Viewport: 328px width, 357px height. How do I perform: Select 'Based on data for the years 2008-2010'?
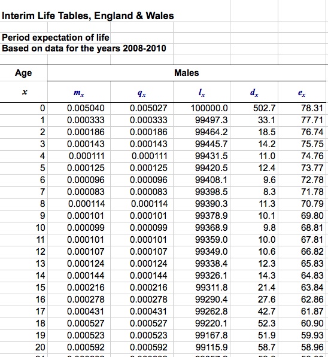point(84,48)
